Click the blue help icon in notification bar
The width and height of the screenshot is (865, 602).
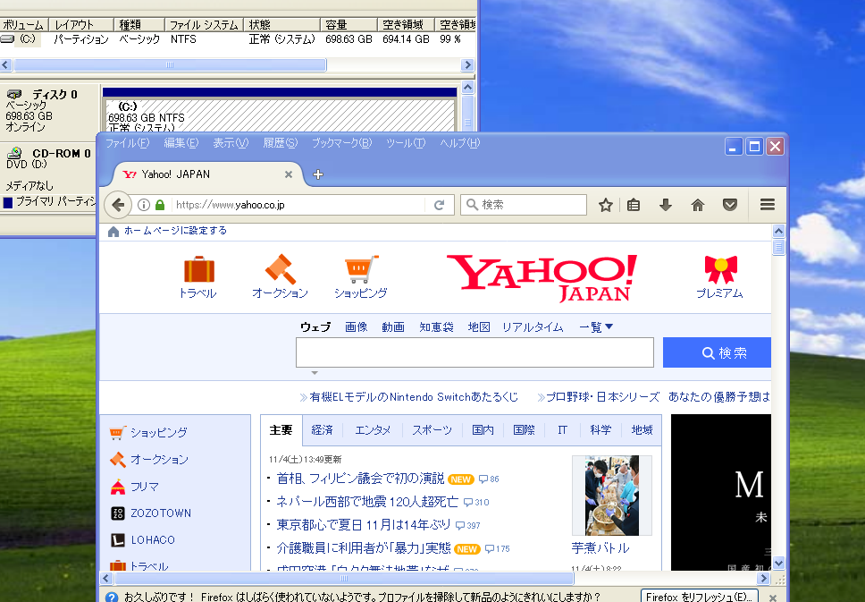(112, 597)
